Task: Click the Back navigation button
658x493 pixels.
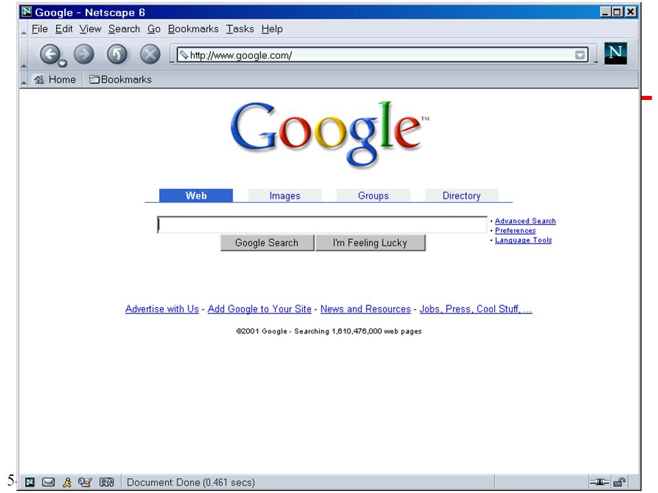Action: coord(50,54)
